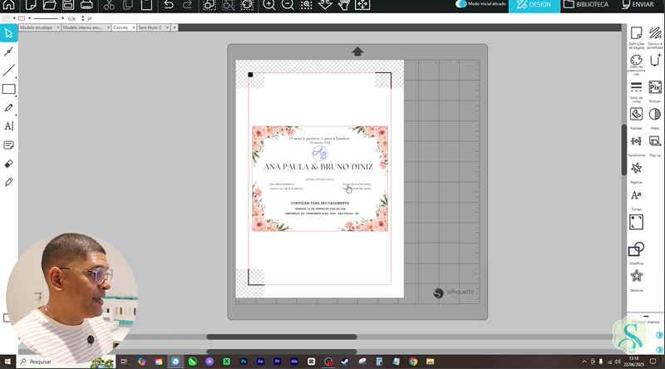665x369 pixels.
Task: Switch to the ENVIAR tab
Action: coord(638,5)
